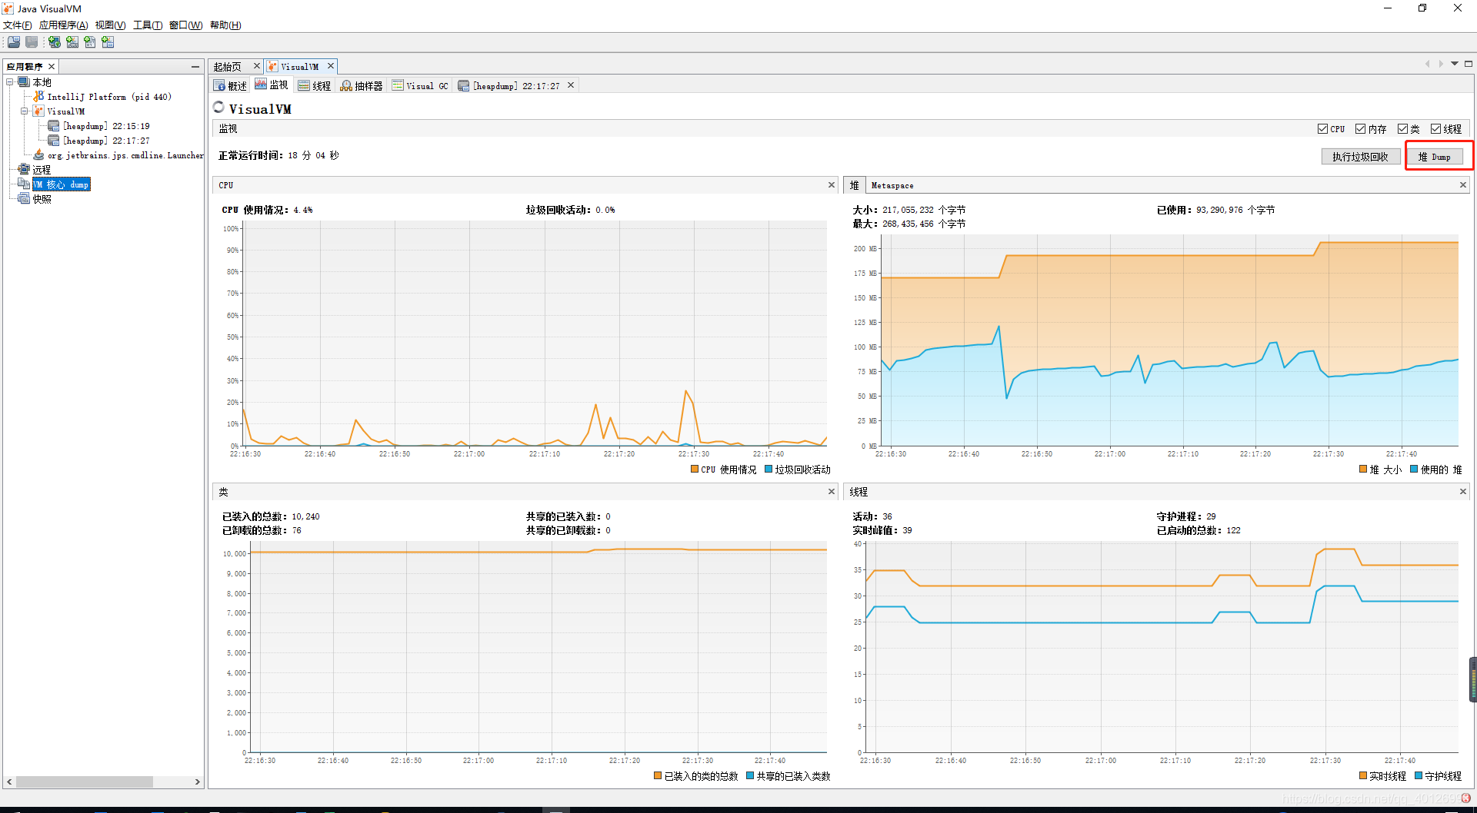Click 堆 大小 orange legend swatch

[1363, 469]
